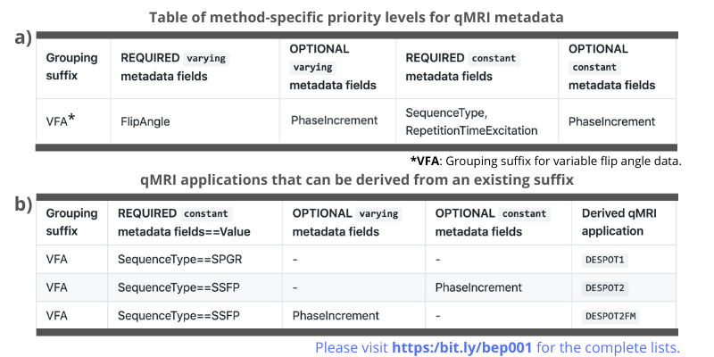
Task: Click the VFA* cell in the first table
Action: pos(60,121)
